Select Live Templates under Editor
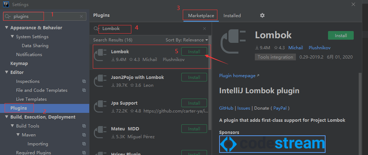368x155 pixels. click(x=31, y=99)
